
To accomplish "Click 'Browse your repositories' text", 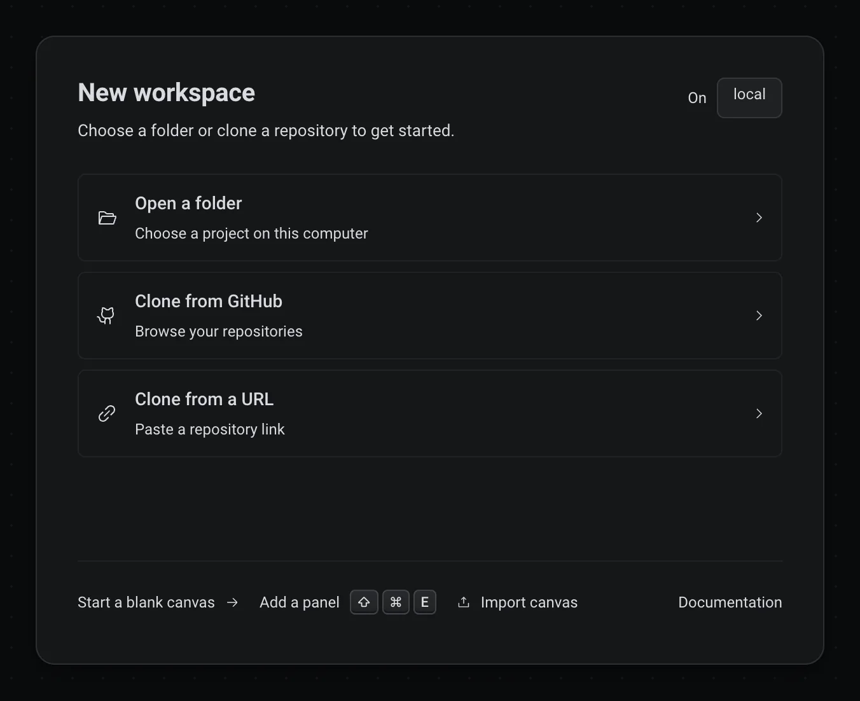I will [x=218, y=331].
